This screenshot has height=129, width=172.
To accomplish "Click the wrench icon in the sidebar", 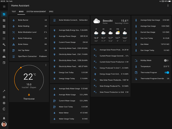I will (4, 44).
